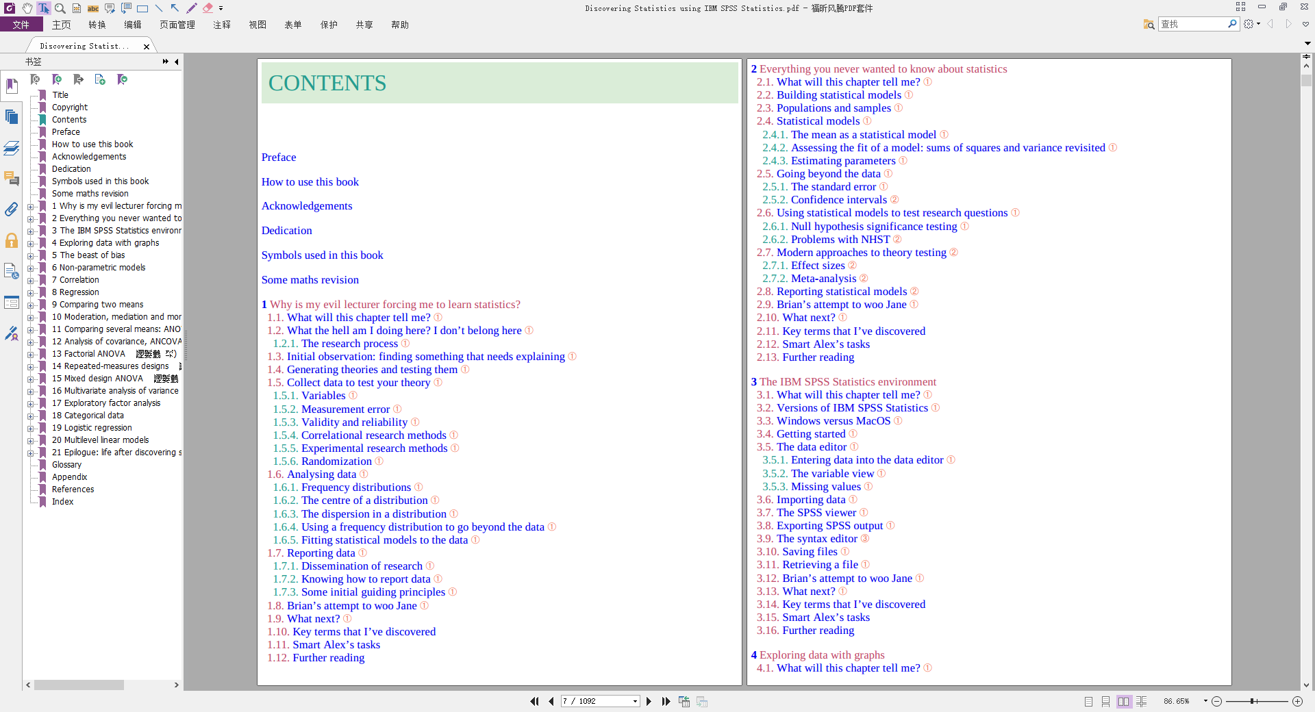
Task: Open the 转换 convert tab
Action: [x=97, y=25]
